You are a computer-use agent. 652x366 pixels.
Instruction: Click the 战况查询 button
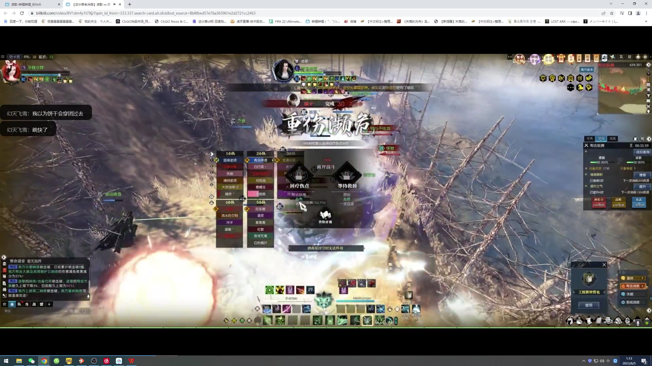point(642,152)
